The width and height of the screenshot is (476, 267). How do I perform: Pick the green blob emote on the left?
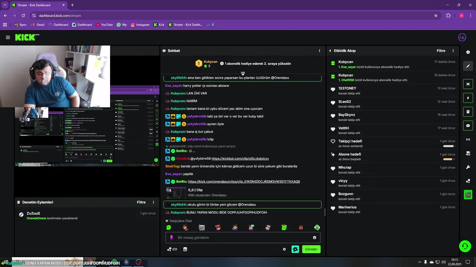(169, 227)
